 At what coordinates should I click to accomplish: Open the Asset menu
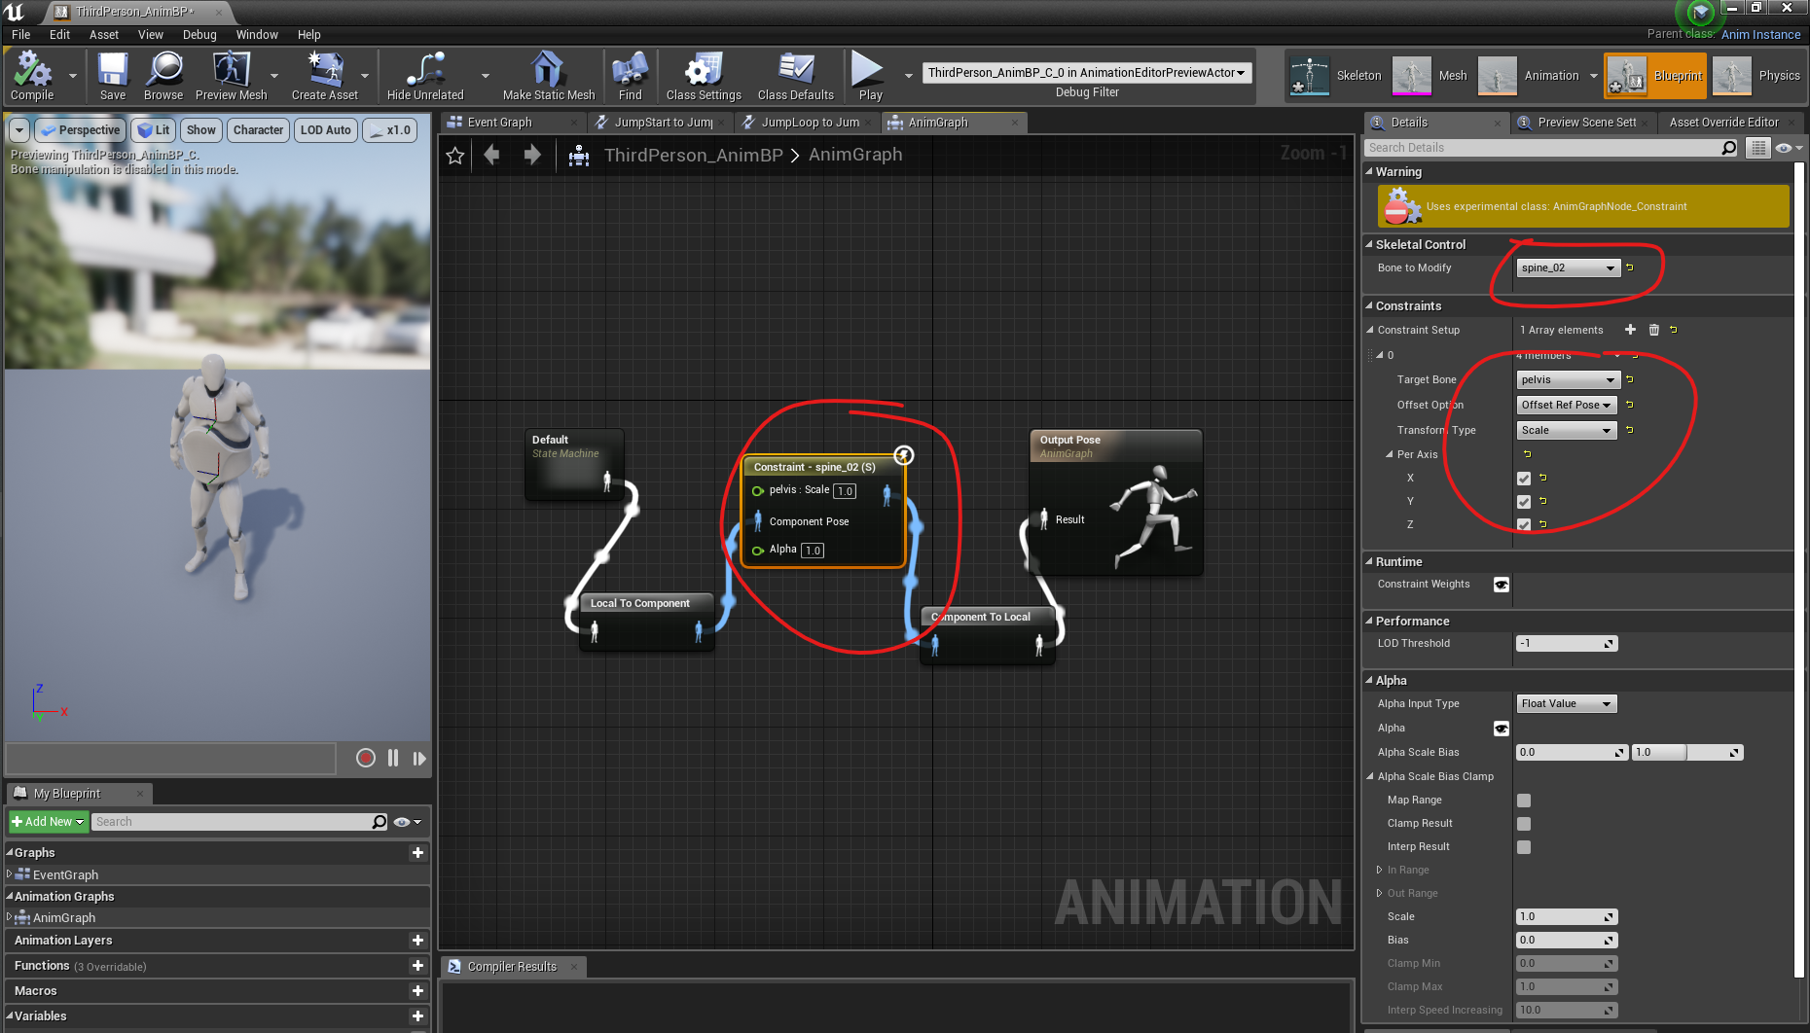(x=104, y=34)
